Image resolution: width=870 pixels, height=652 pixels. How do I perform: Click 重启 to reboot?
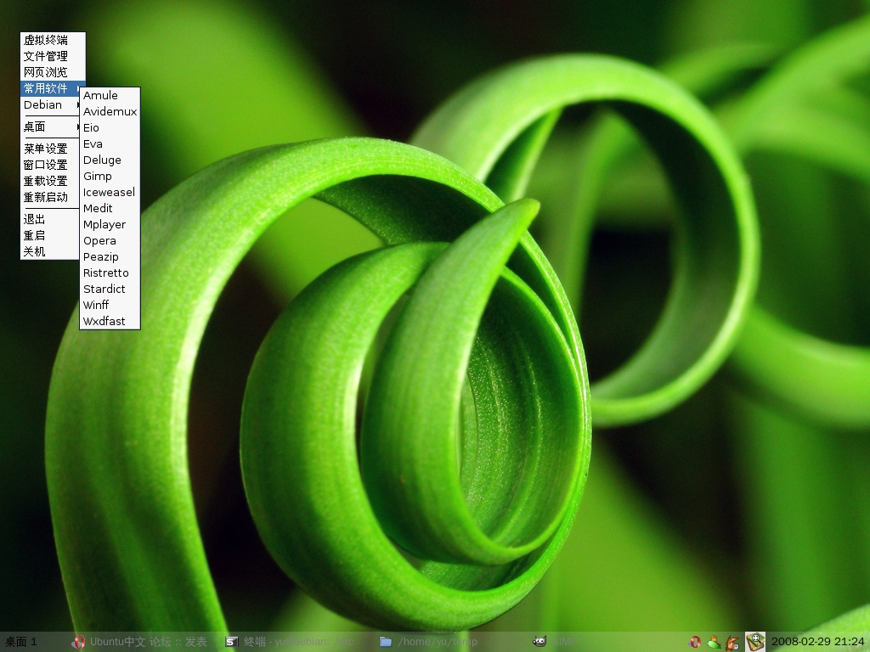pos(50,235)
